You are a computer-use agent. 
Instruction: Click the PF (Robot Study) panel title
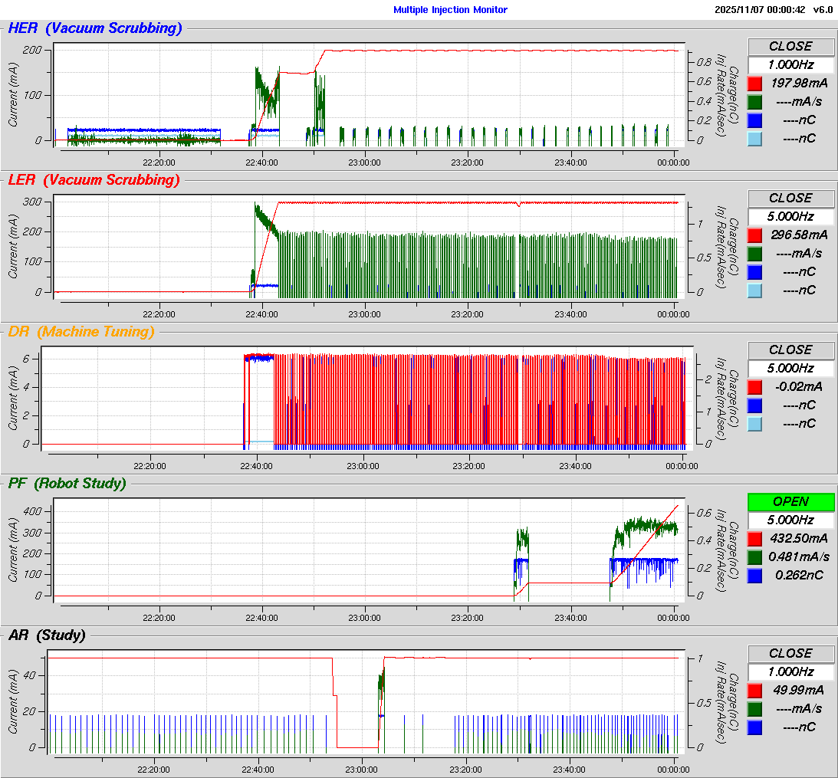coord(67,483)
